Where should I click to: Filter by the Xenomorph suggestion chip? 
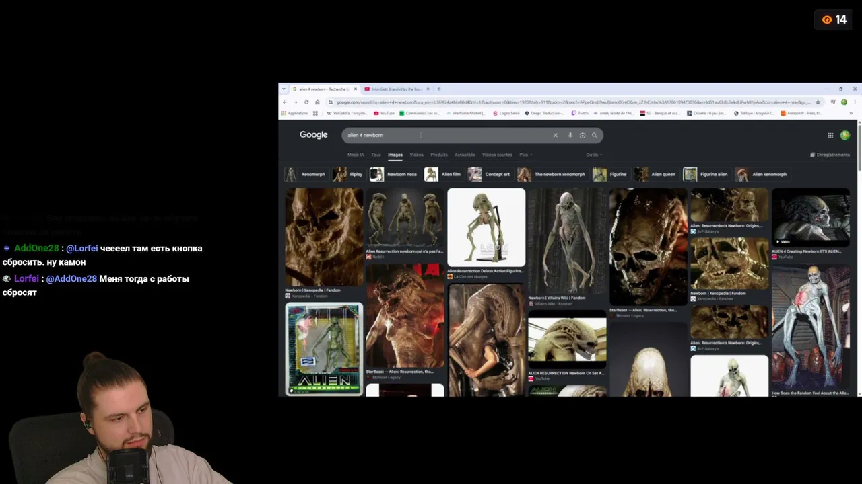pyautogui.click(x=306, y=174)
